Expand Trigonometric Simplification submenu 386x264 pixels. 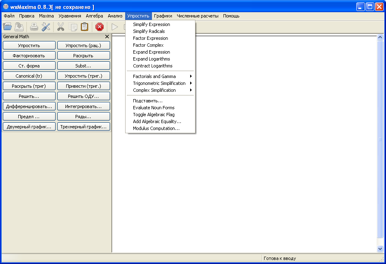[x=160, y=83]
